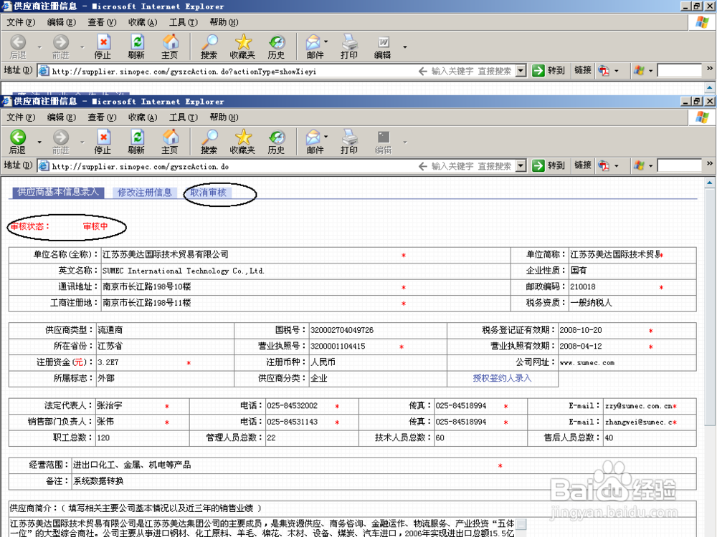Click page icon in front window address bar
717x537 pixels.
(x=44, y=166)
